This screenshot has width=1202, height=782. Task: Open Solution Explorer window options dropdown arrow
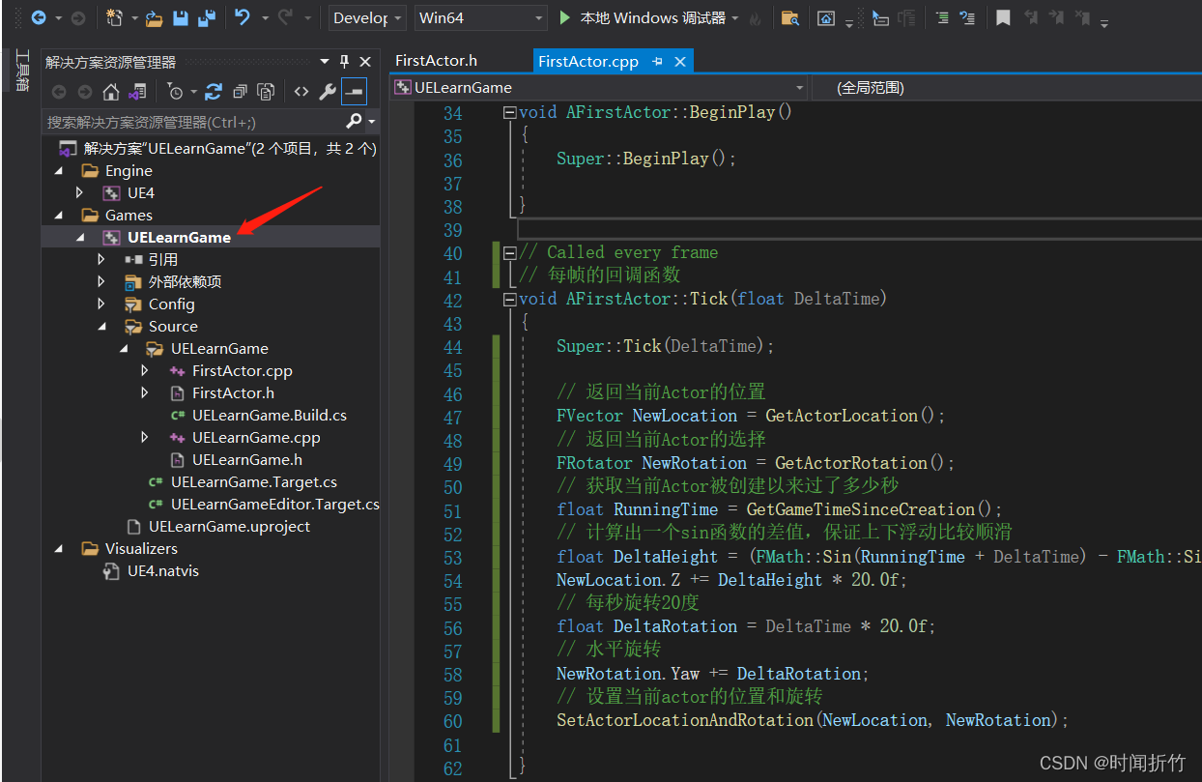(x=325, y=62)
